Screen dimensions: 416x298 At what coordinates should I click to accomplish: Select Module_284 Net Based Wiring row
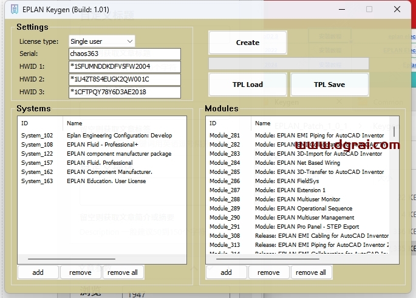[x=298, y=163]
